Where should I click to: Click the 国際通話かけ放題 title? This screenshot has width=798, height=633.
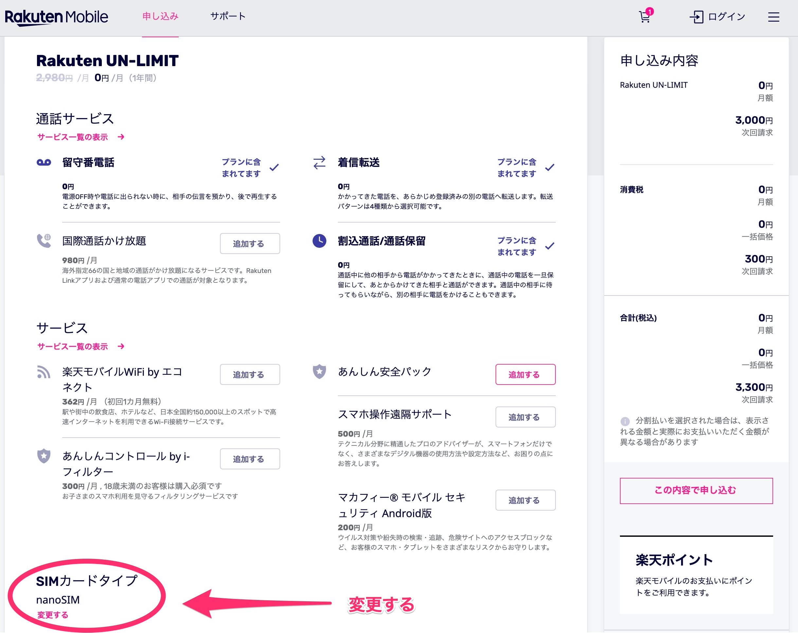pyautogui.click(x=104, y=241)
